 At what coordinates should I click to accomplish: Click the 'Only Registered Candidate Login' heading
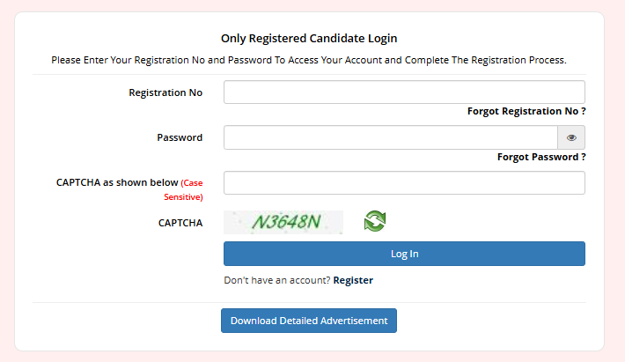309,38
